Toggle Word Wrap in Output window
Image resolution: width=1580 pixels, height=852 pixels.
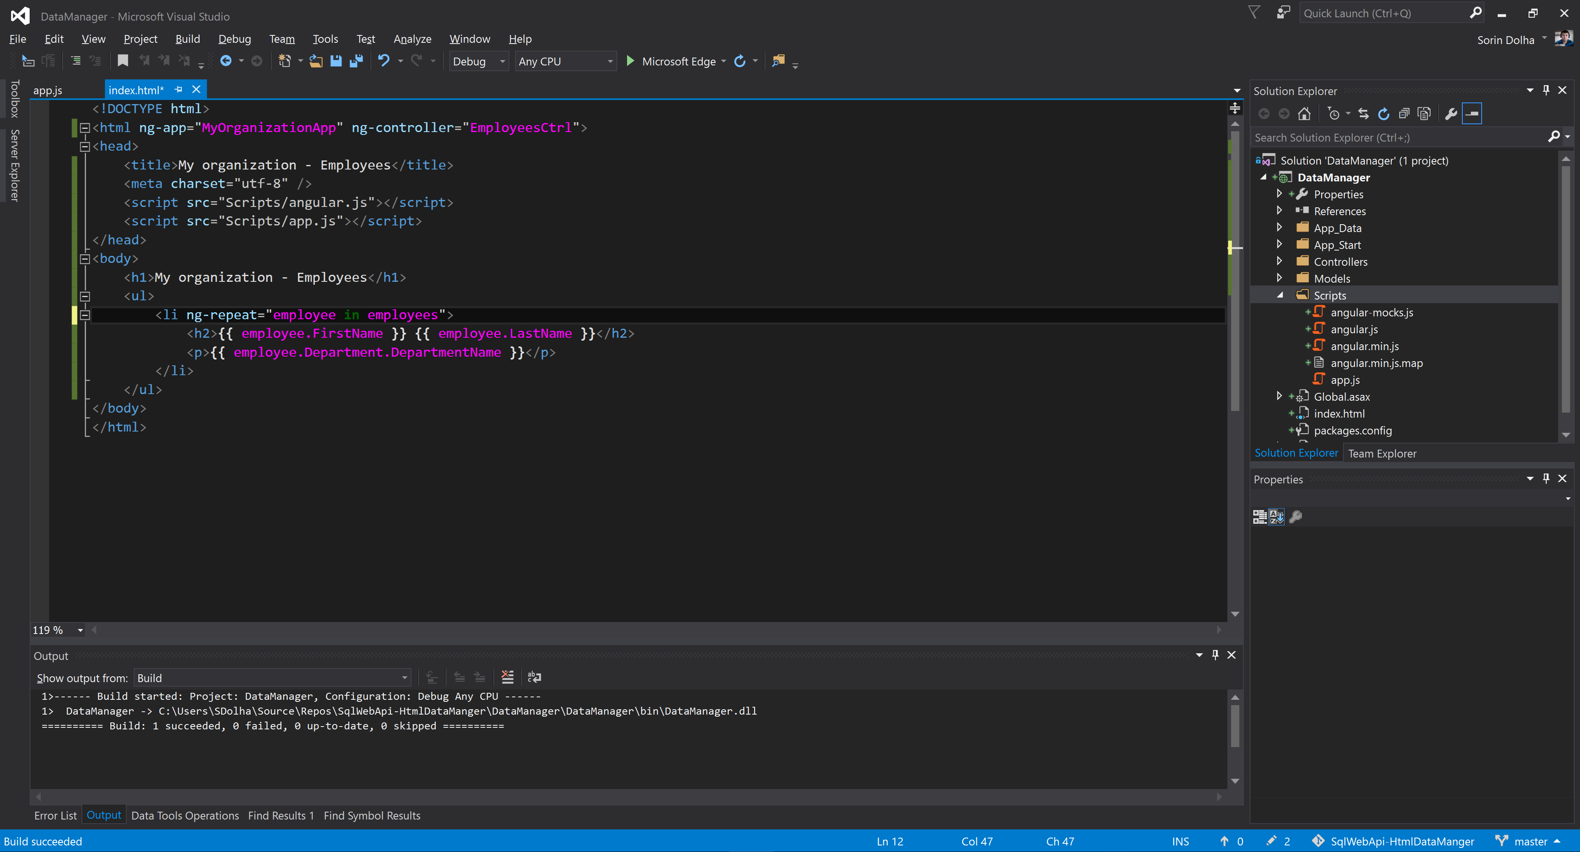(x=534, y=677)
